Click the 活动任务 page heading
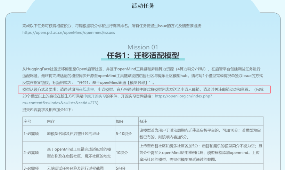 143,6
